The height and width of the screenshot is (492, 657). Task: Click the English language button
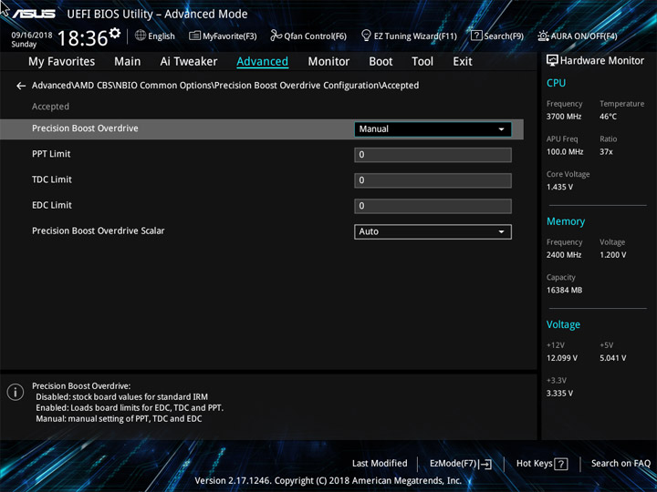pos(155,36)
